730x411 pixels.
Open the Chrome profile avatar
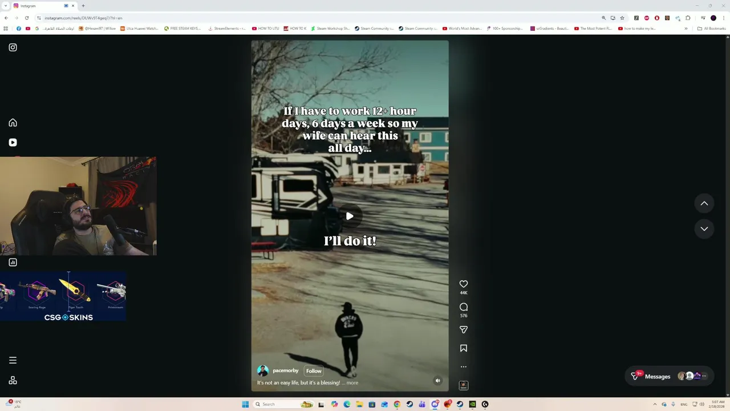pos(713,18)
